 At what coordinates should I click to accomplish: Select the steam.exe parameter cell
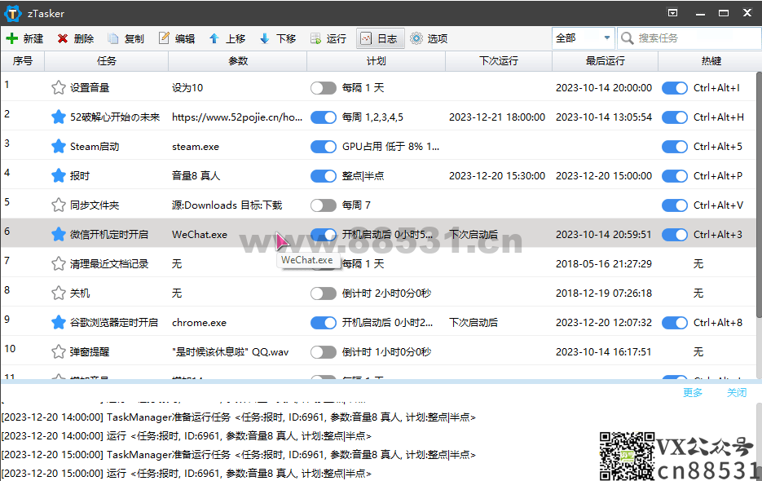point(196,147)
